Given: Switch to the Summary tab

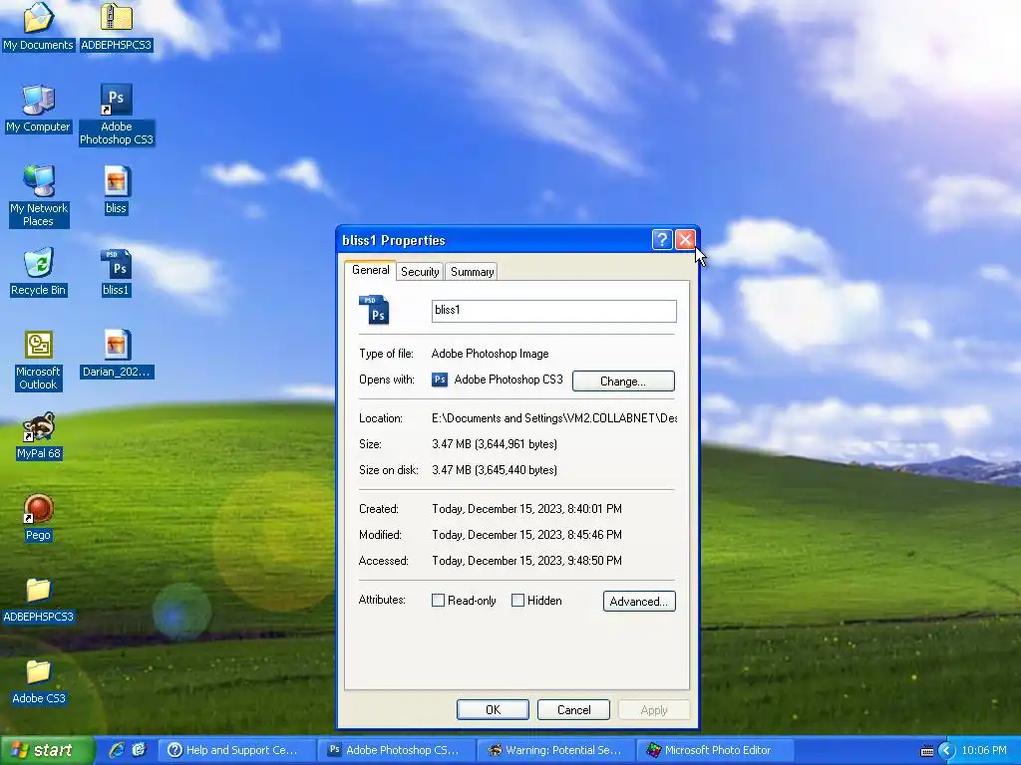Looking at the screenshot, I should [x=472, y=272].
